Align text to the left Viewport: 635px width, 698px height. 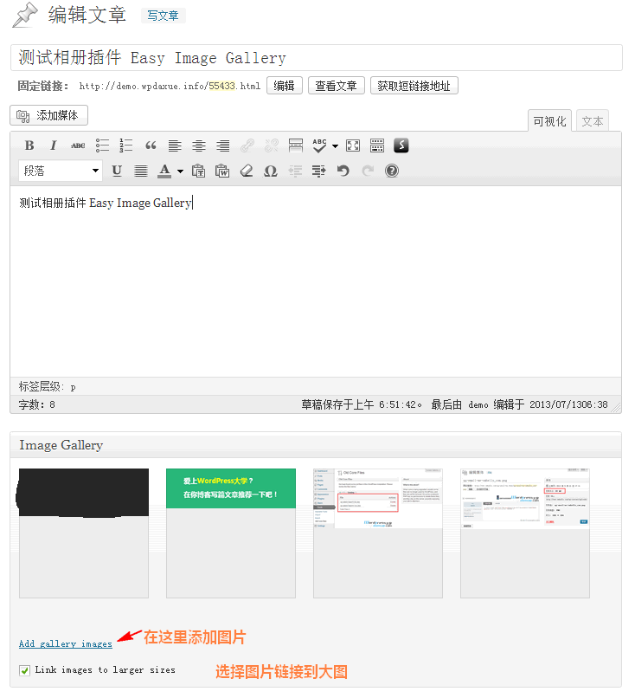pyautogui.click(x=175, y=145)
